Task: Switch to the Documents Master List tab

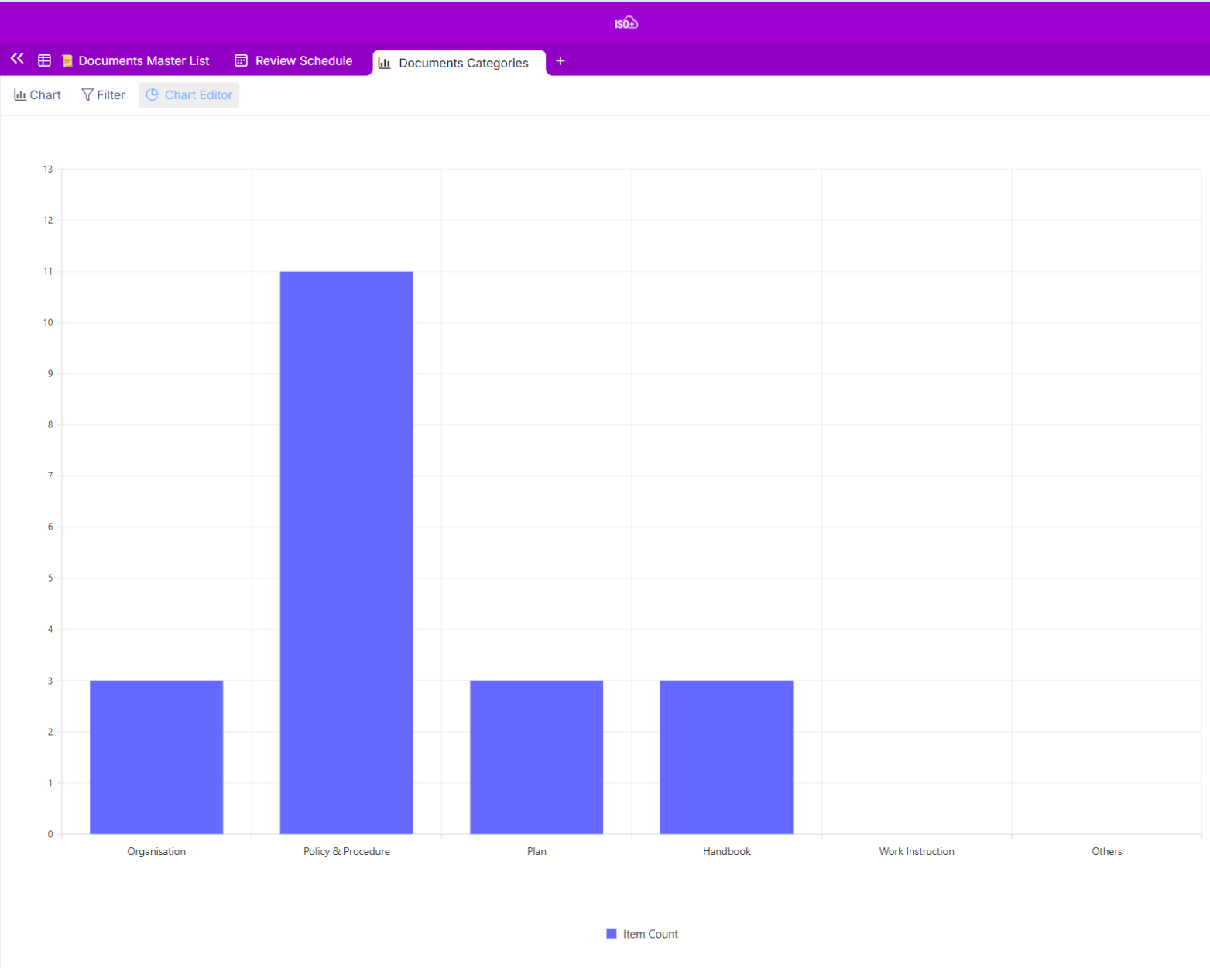Action: pos(143,60)
